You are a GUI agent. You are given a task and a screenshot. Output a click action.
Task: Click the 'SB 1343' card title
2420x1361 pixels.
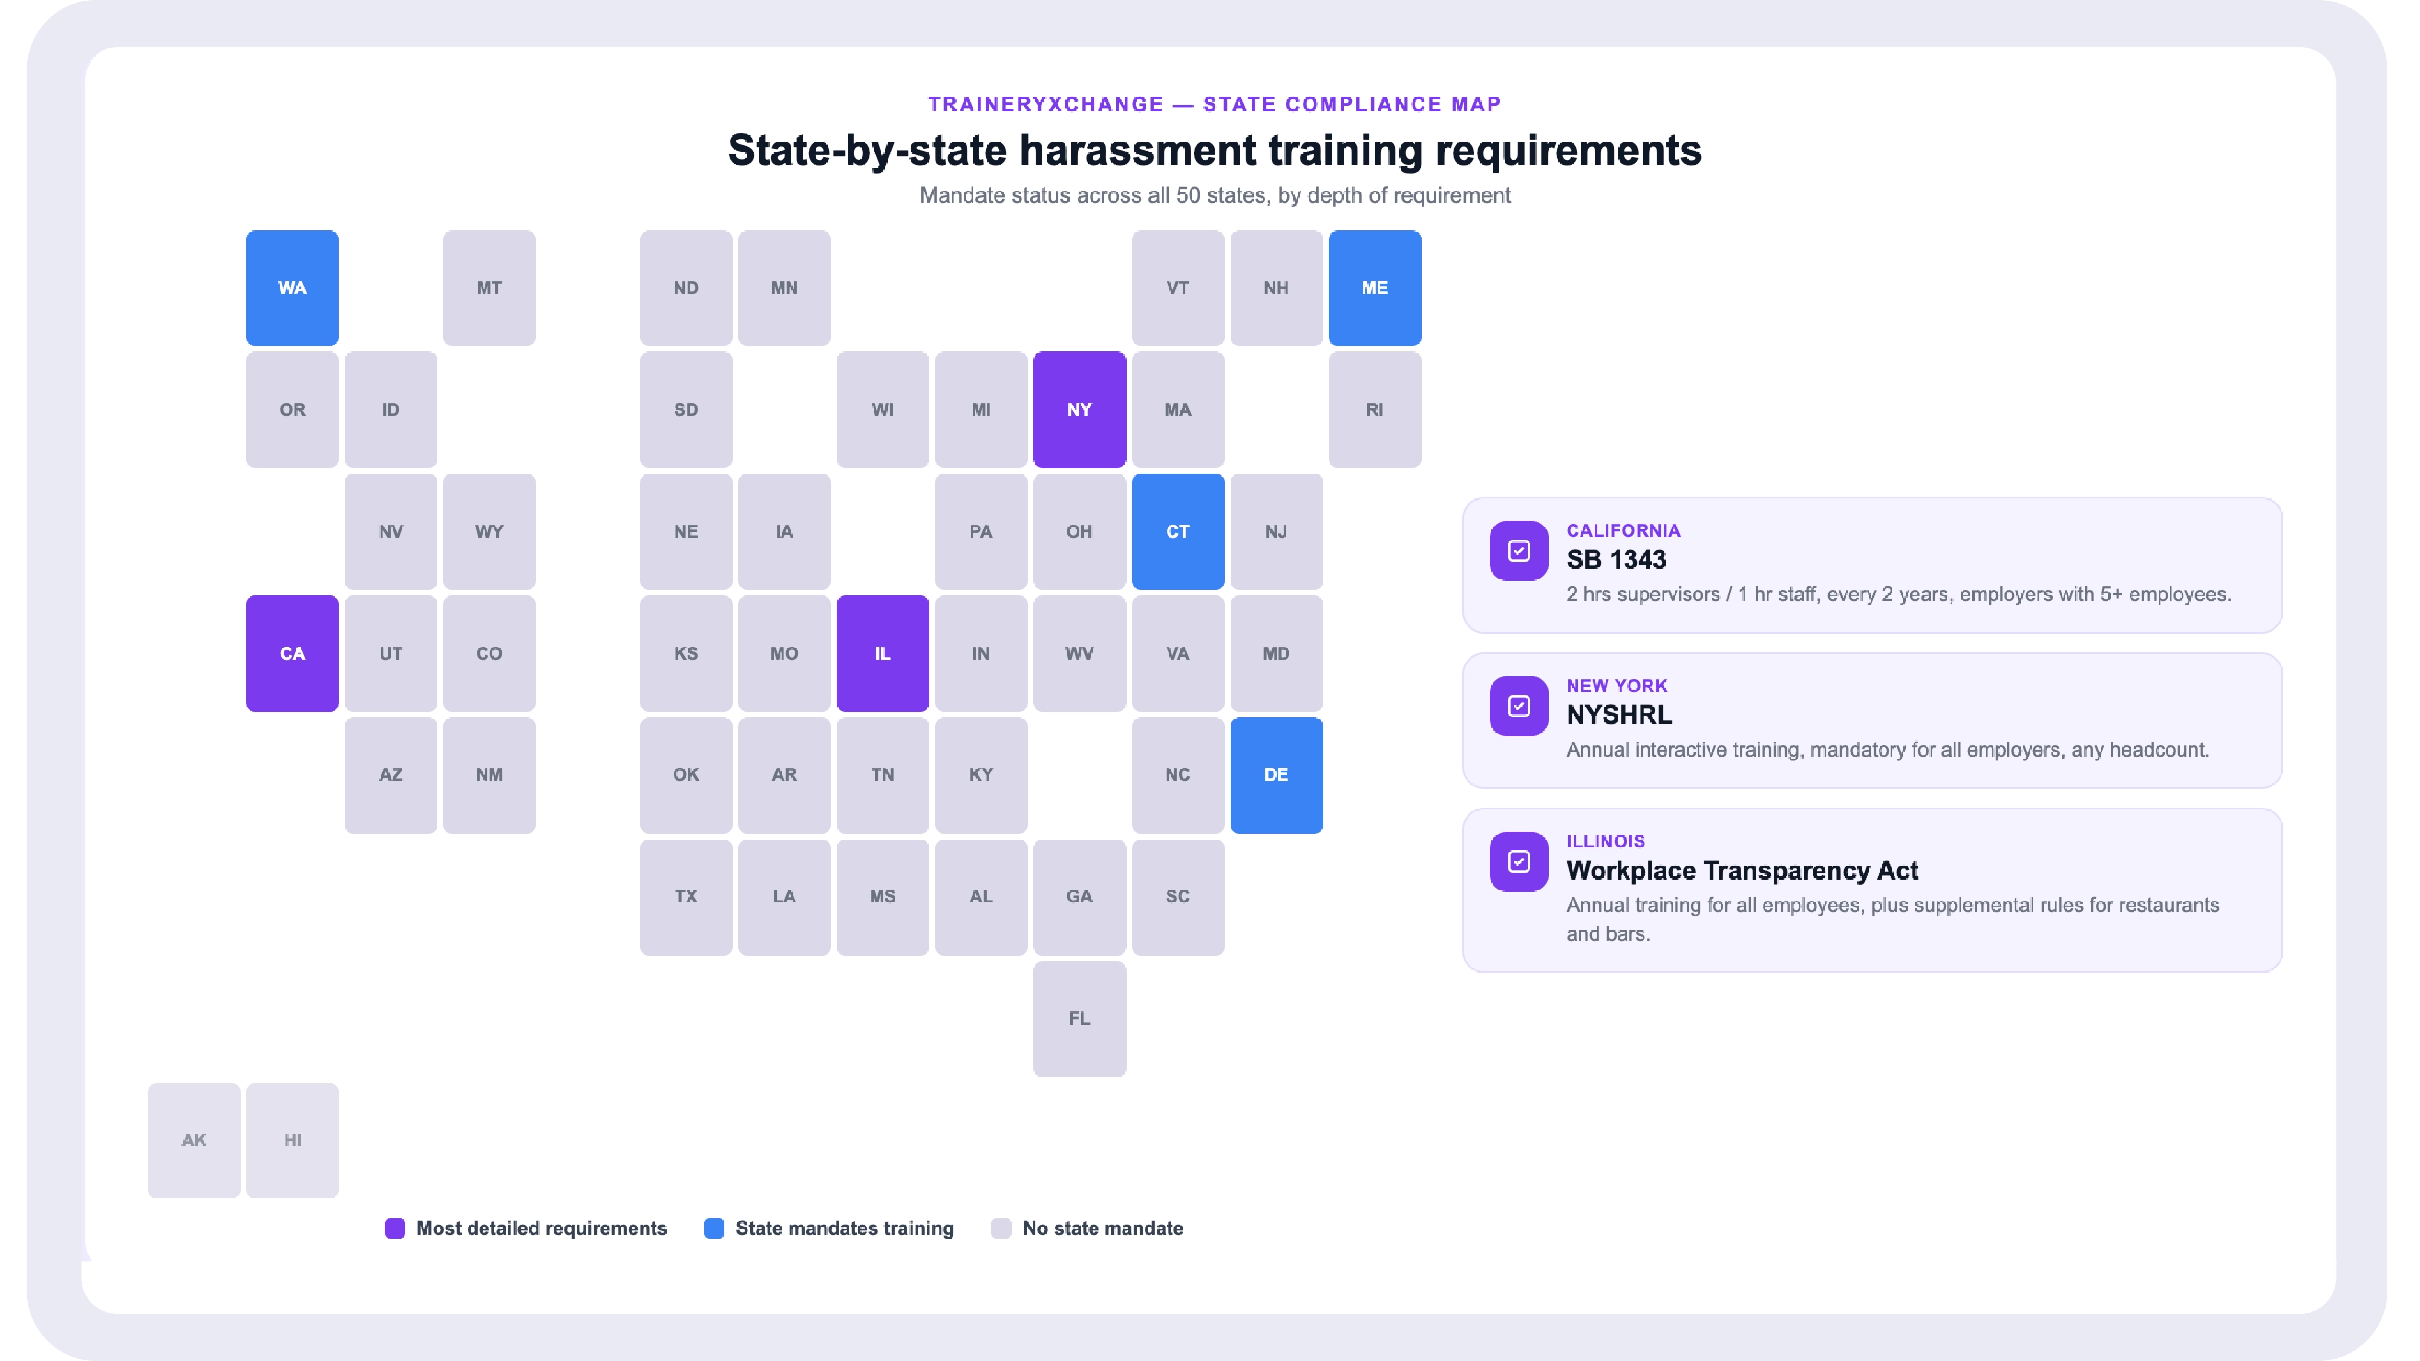(x=1616, y=560)
